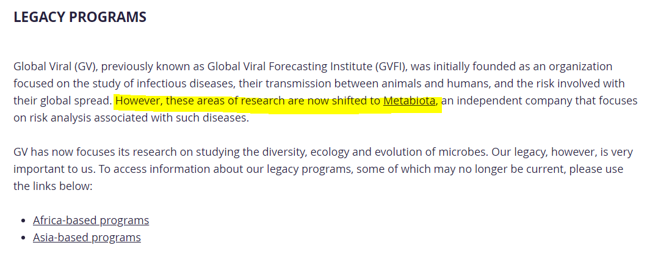Follow the Asia-based programs link

87,238
